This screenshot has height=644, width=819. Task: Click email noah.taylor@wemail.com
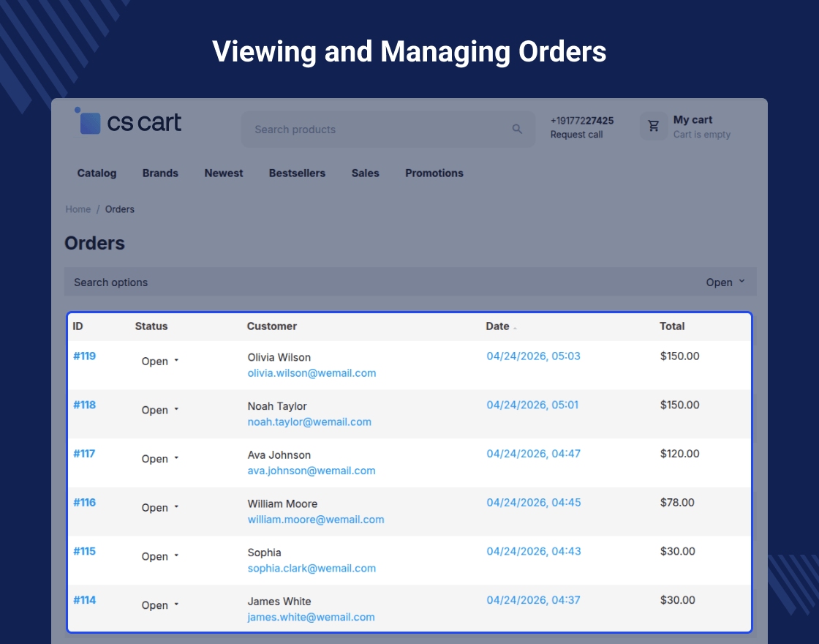pyautogui.click(x=309, y=422)
